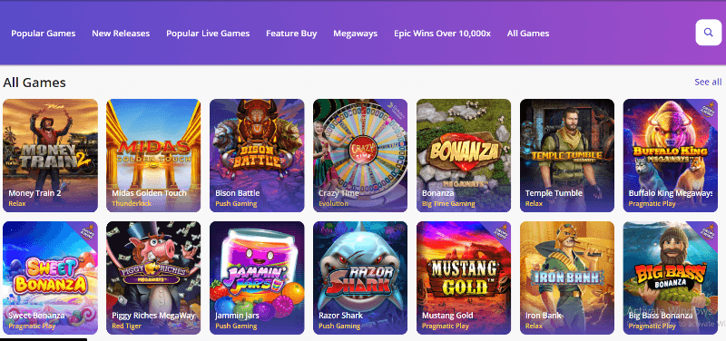Viewport: 726px width, 341px height.
Task: Select the Iron Bank game tile
Action: [567, 278]
